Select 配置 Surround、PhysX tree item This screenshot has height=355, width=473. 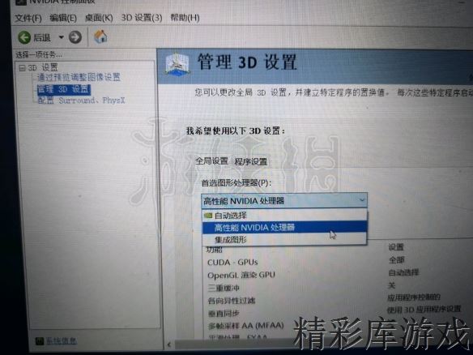tap(81, 101)
